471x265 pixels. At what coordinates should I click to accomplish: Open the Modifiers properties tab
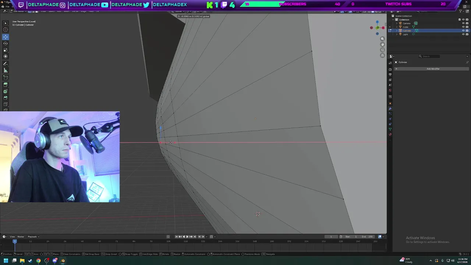[x=390, y=109]
